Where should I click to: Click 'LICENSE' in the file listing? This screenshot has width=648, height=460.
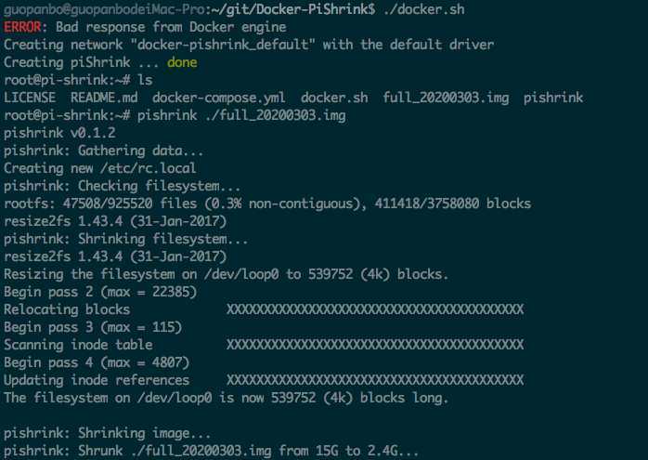30,98
